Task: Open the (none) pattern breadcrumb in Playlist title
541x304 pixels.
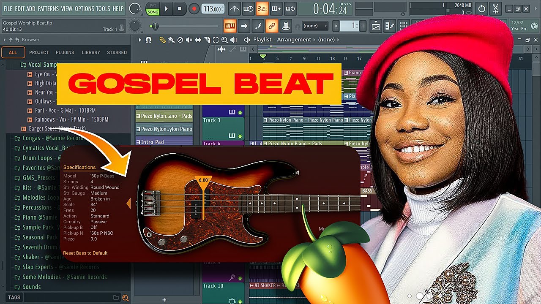Action: [326, 40]
